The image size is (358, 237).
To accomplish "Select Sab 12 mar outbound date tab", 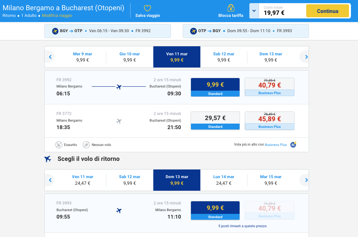I will 224,57.
